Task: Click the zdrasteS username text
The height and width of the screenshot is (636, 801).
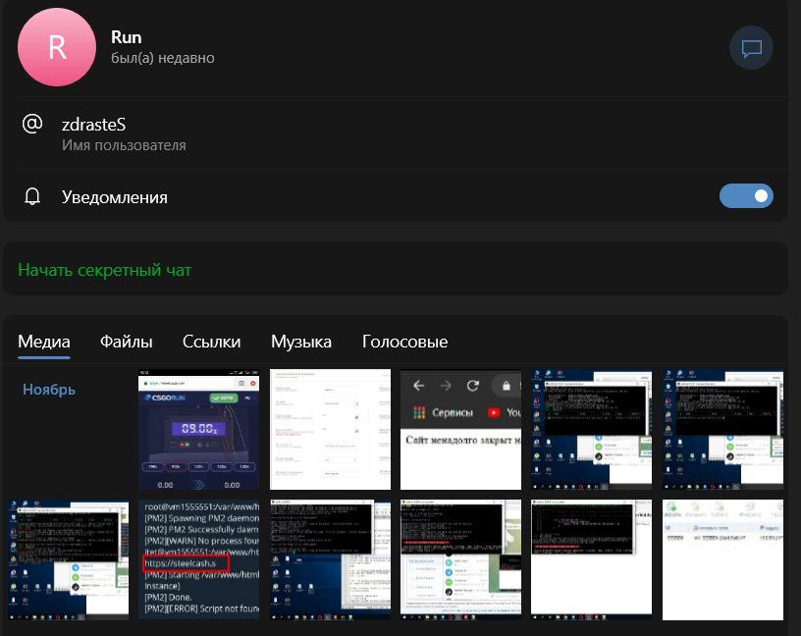Action: pyautogui.click(x=93, y=124)
